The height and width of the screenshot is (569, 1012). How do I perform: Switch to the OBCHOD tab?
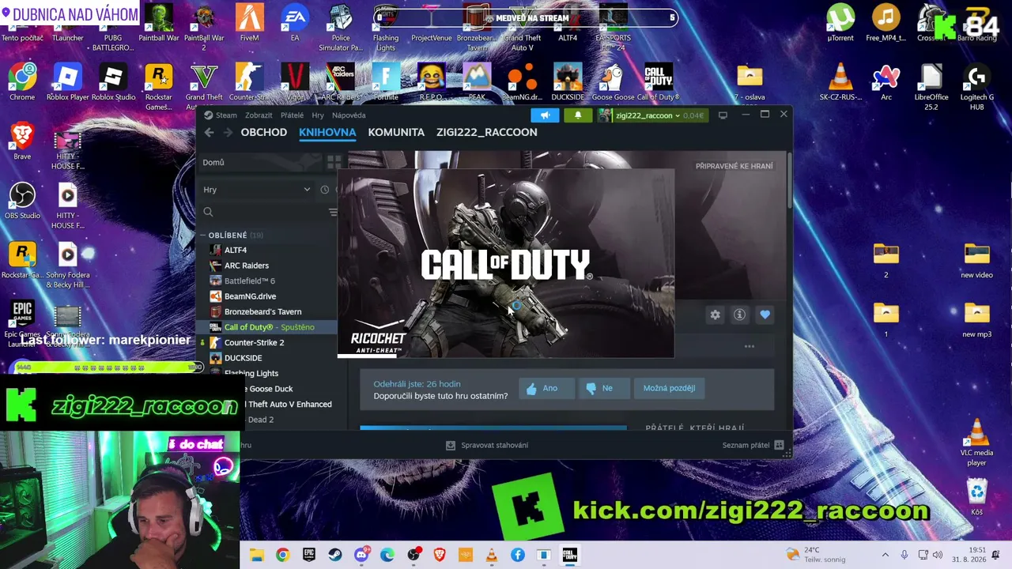[x=264, y=132]
